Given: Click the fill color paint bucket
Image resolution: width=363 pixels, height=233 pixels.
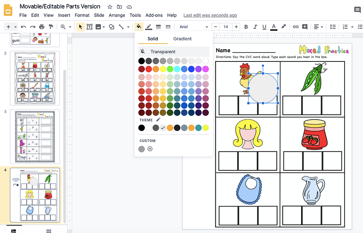Looking at the screenshot, I should [x=139, y=27].
